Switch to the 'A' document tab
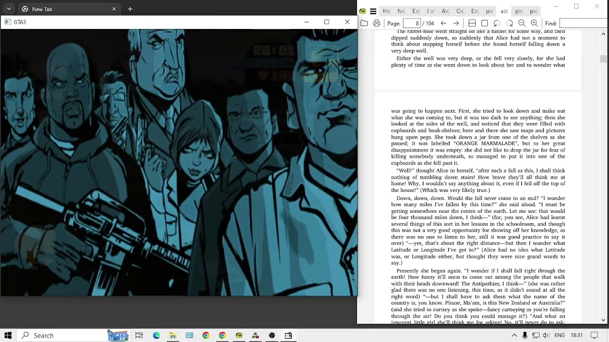 click(x=445, y=11)
